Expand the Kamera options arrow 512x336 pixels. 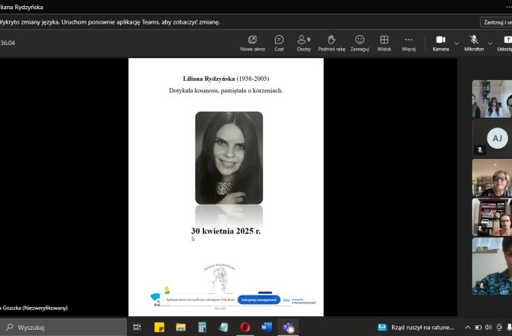(x=457, y=43)
